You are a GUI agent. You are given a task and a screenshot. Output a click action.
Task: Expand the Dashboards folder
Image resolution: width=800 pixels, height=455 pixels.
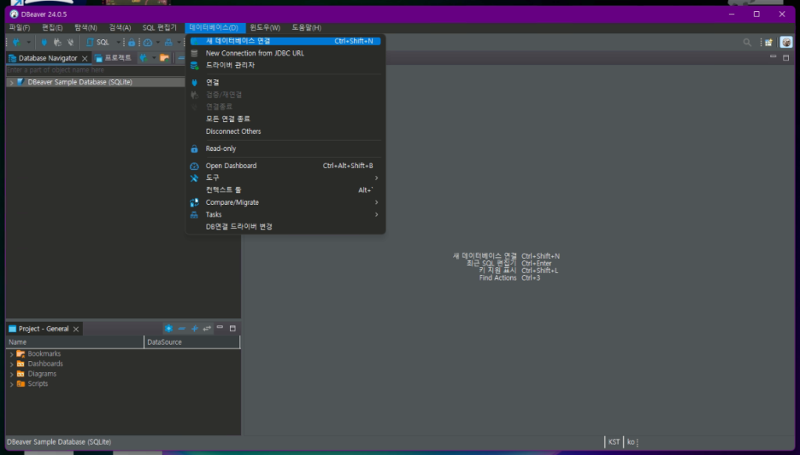point(11,365)
